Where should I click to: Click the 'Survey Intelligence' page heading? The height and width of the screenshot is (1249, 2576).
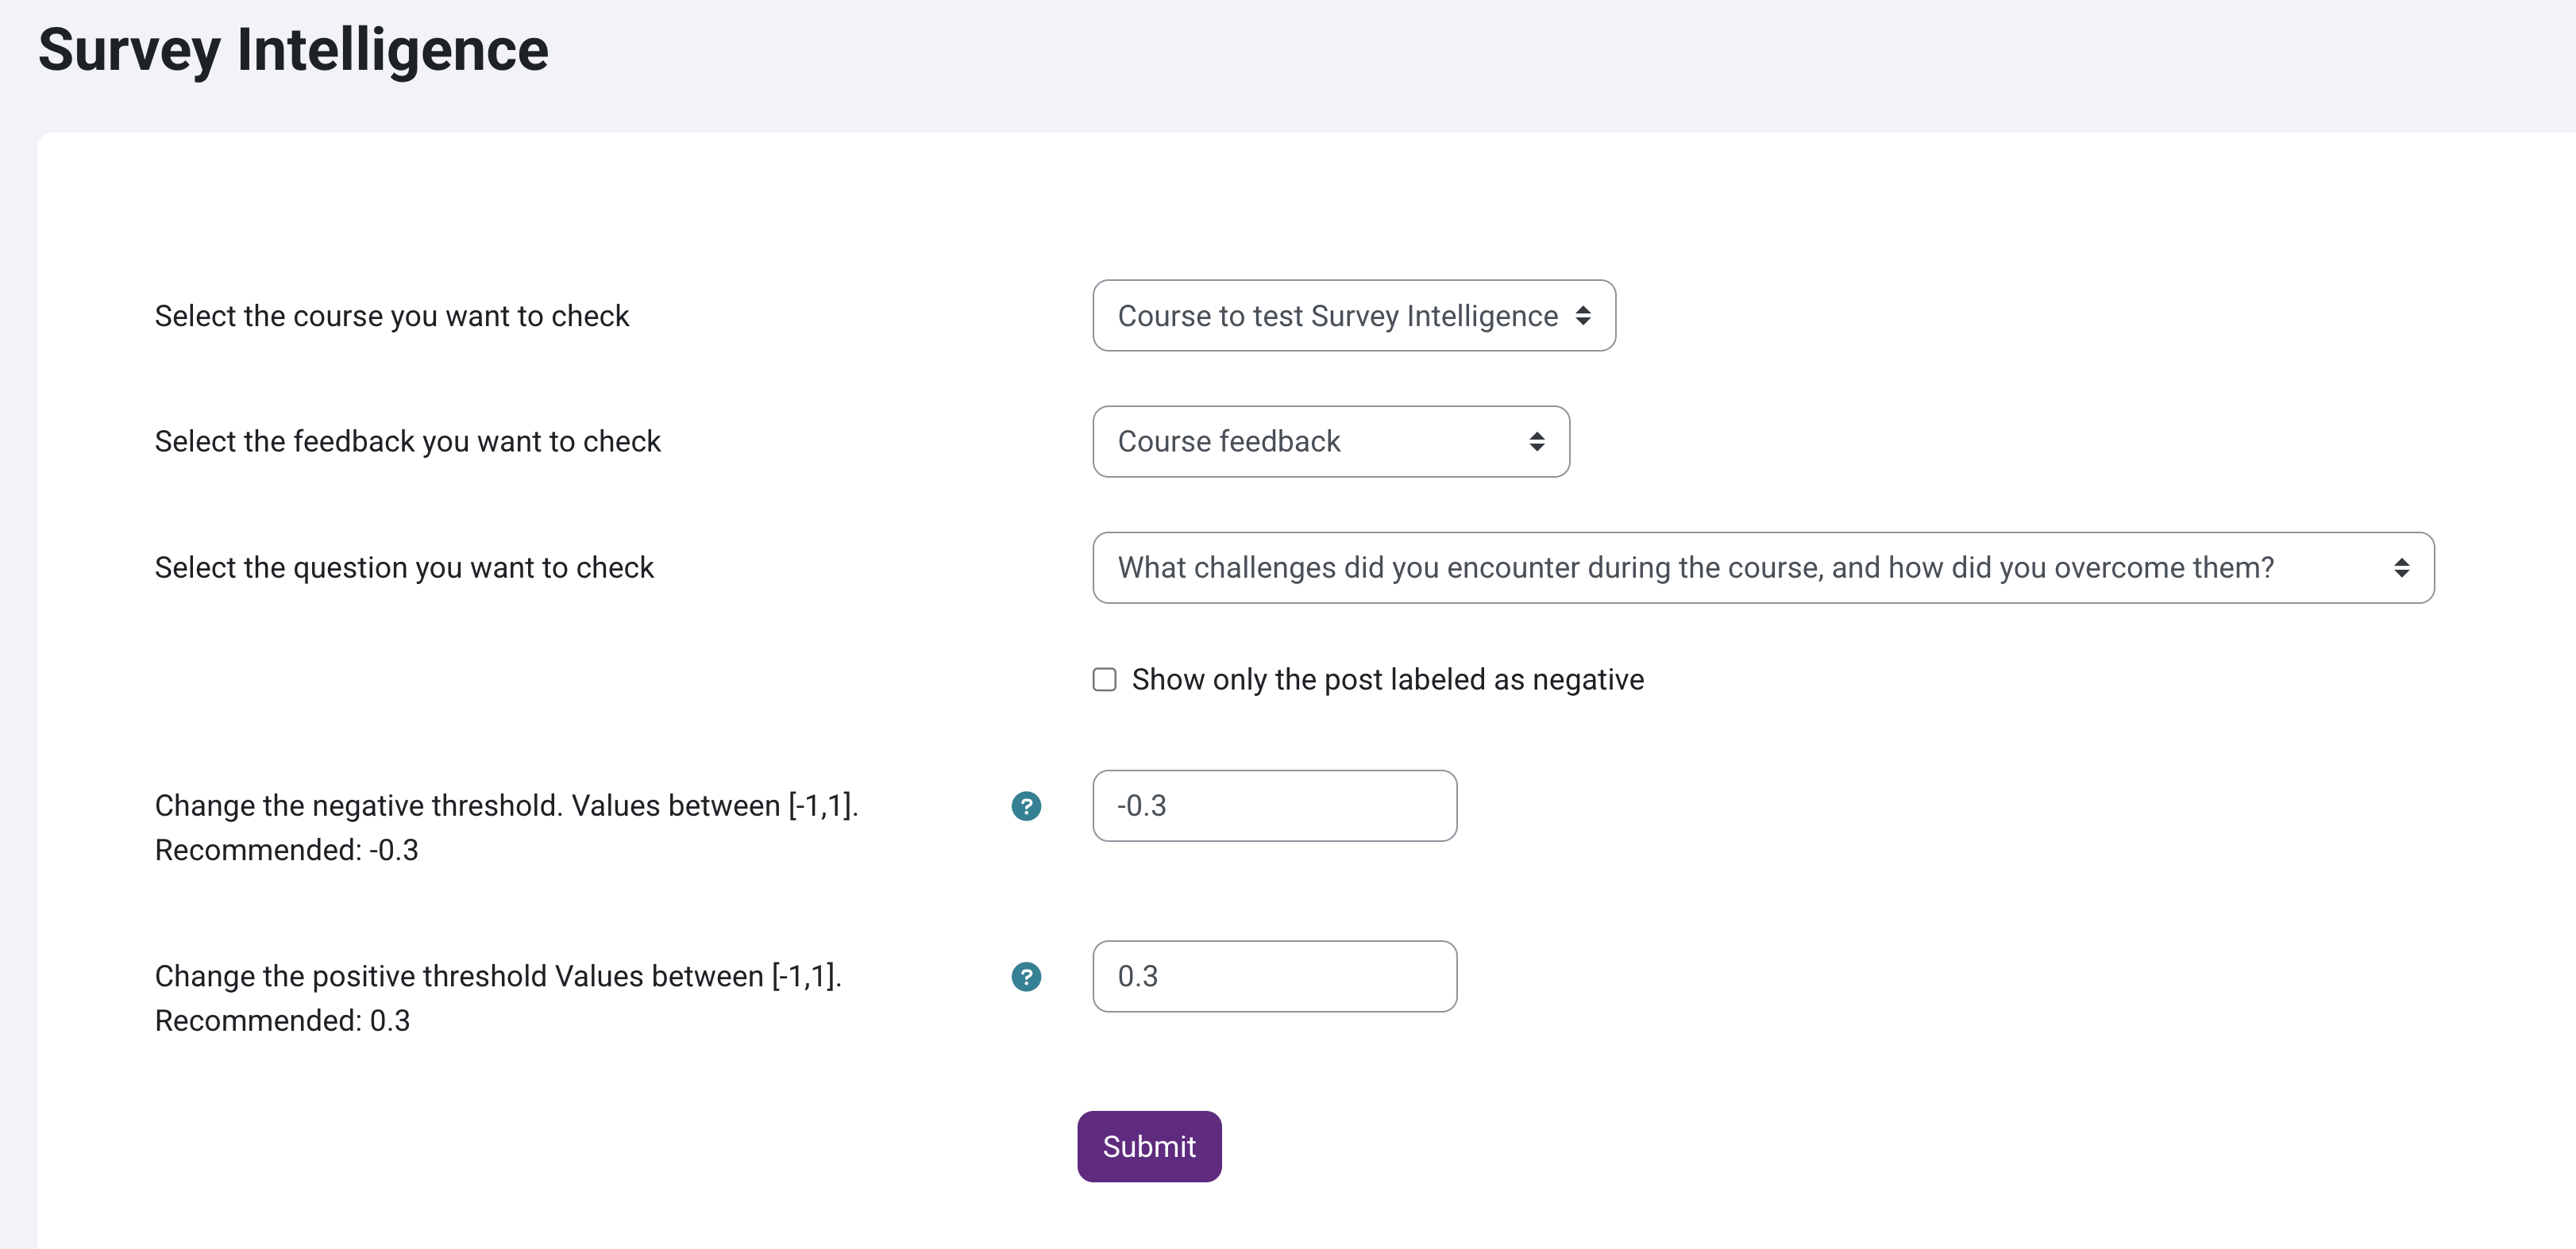click(293, 50)
